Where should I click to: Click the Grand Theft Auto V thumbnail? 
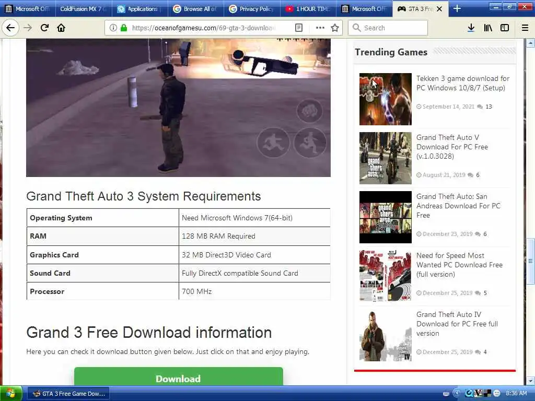click(x=386, y=158)
